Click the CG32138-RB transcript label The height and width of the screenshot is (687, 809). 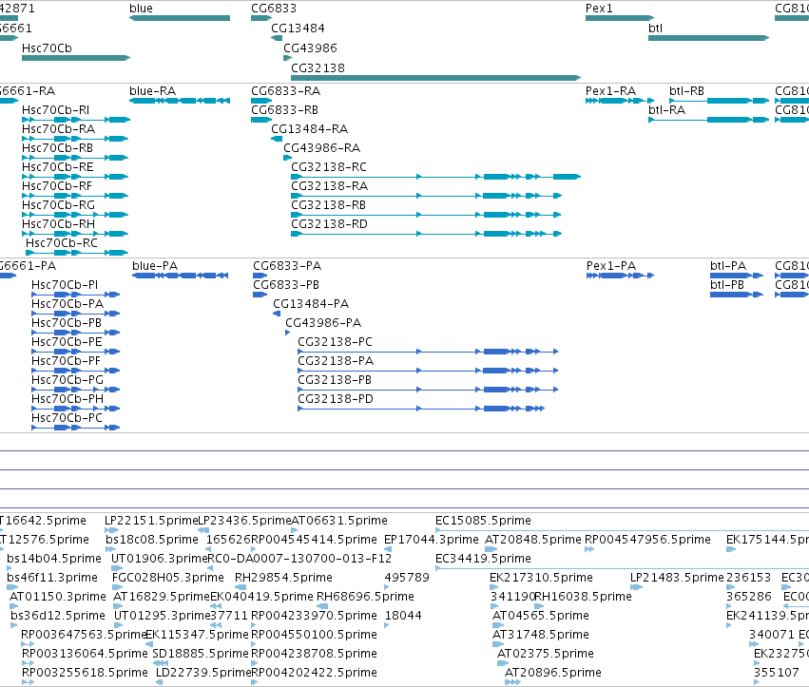pyautogui.click(x=329, y=205)
